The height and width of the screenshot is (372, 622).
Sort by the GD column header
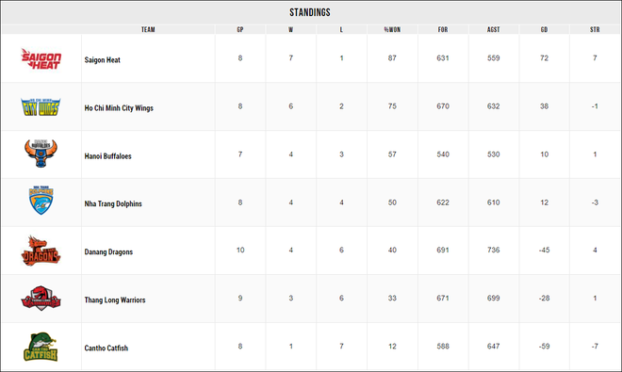tap(545, 29)
